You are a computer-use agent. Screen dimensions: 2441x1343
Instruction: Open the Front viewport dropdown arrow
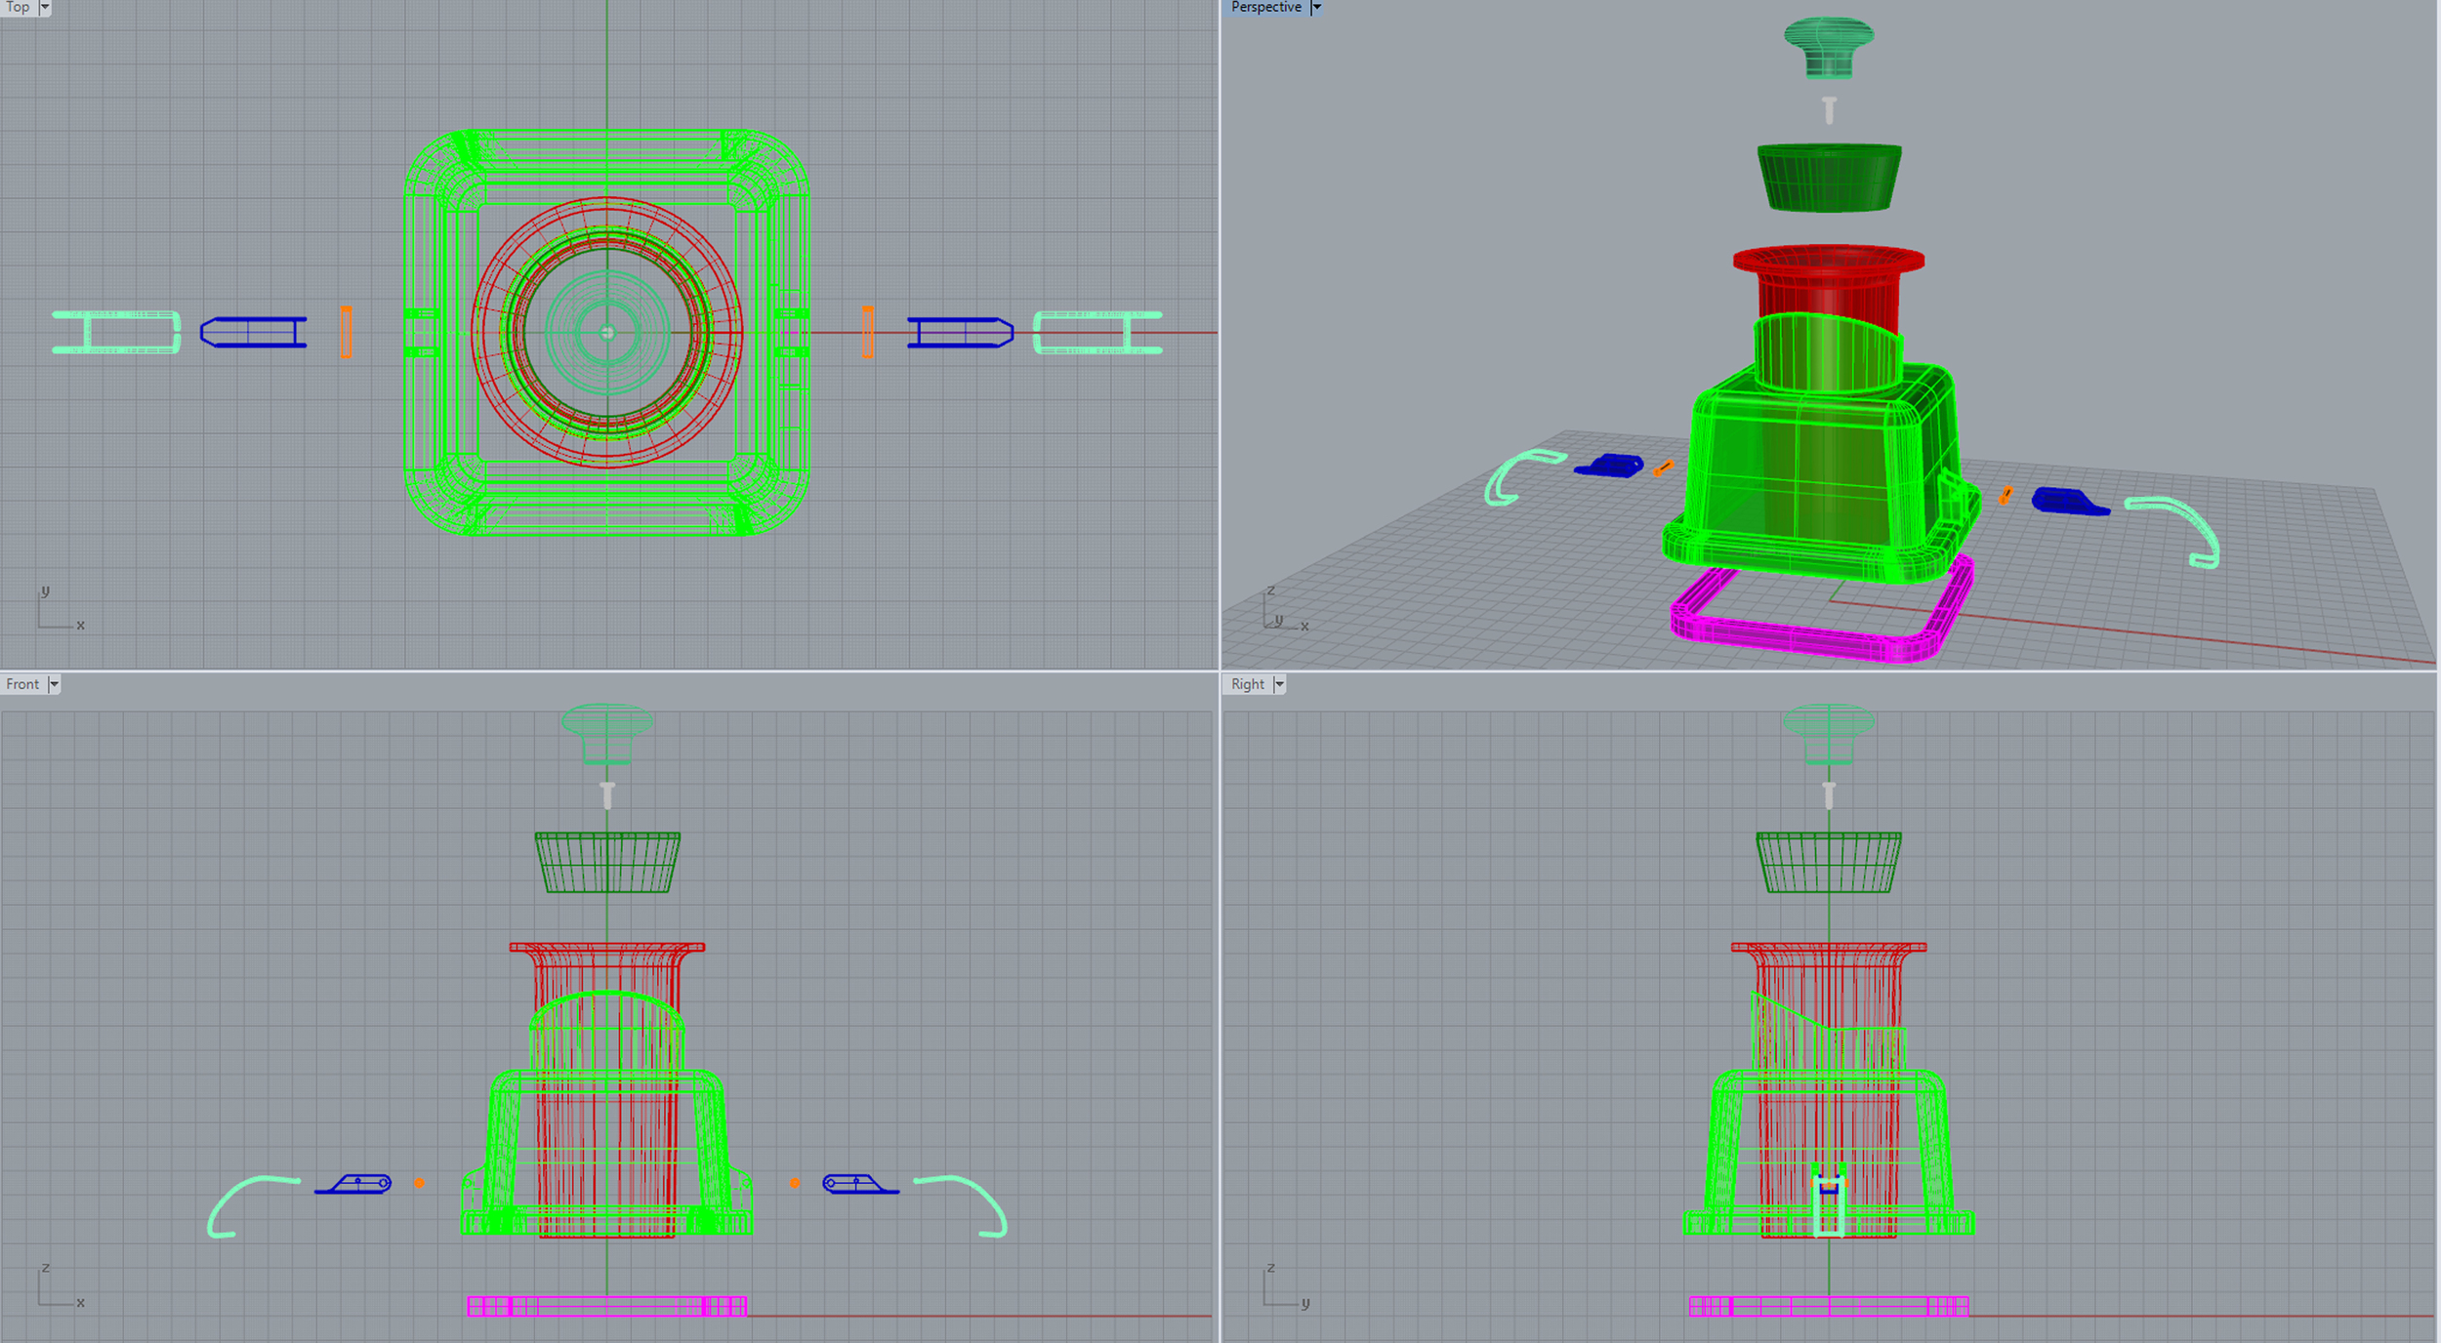pyautogui.click(x=54, y=684)
